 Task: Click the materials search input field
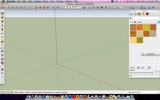pos(146,18)
